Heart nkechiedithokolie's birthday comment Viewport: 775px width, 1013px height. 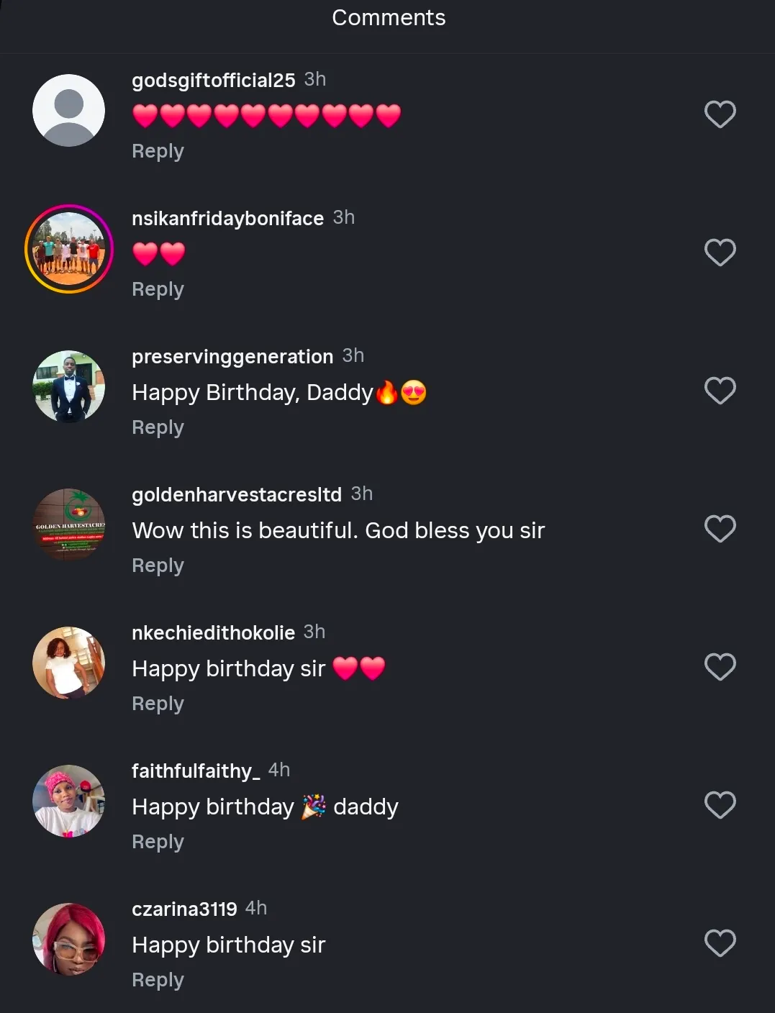tap(720, 667)
